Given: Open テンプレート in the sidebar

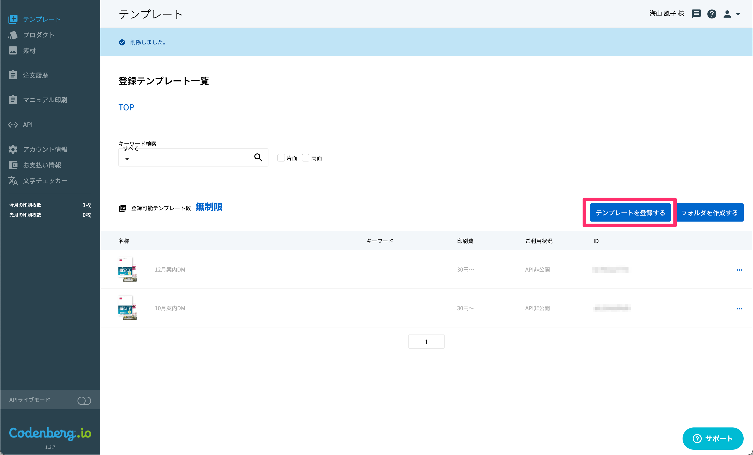Looking at the screenshot, I should [42, 19].
